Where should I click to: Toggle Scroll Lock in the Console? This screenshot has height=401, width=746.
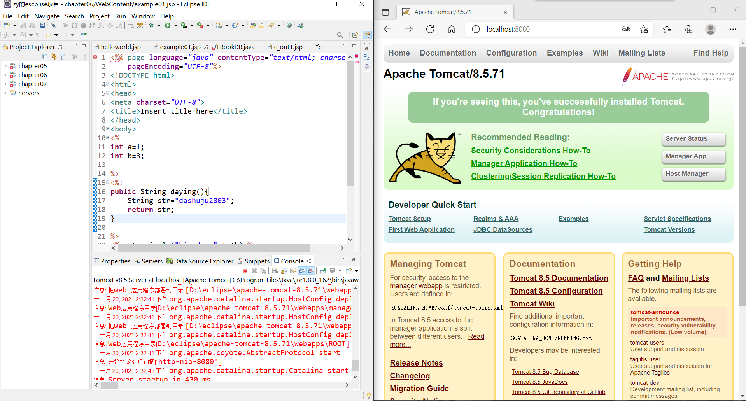(x=284, y=271)
